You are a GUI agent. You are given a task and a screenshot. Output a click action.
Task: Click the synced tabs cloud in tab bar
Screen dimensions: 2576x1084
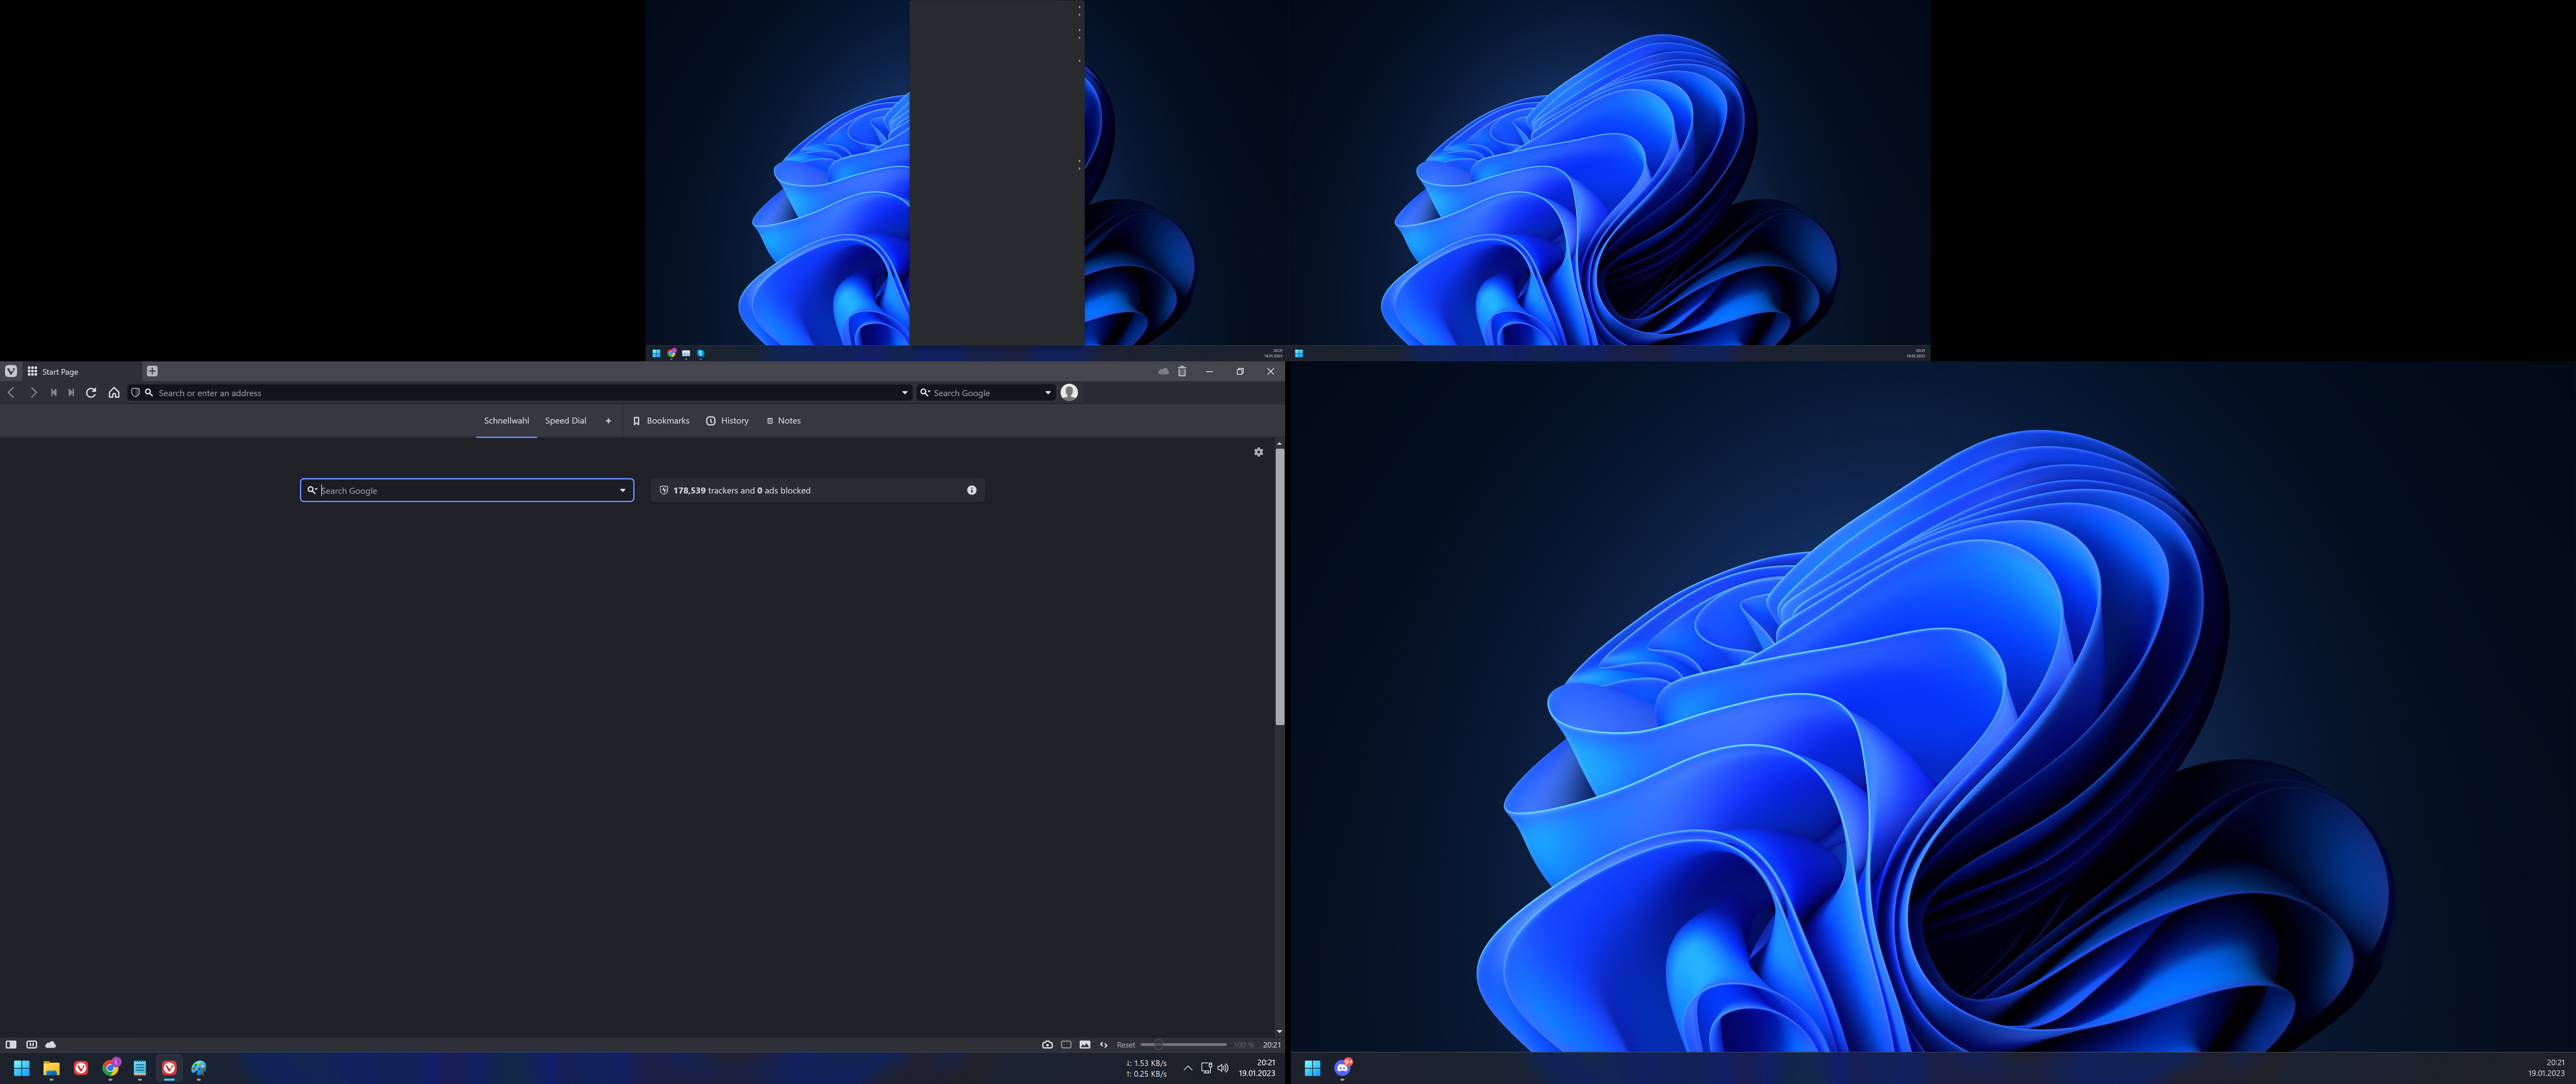click(x=1163, y=371)
